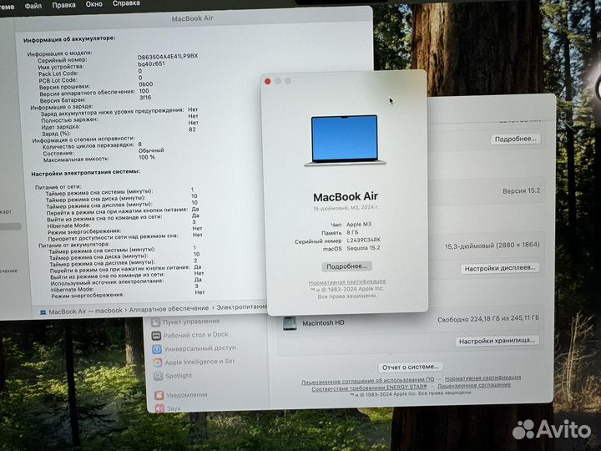Open Соответствие требованиям ENERGY STAR link
Screen dimensions: 601x451
(x=369, y=388)
